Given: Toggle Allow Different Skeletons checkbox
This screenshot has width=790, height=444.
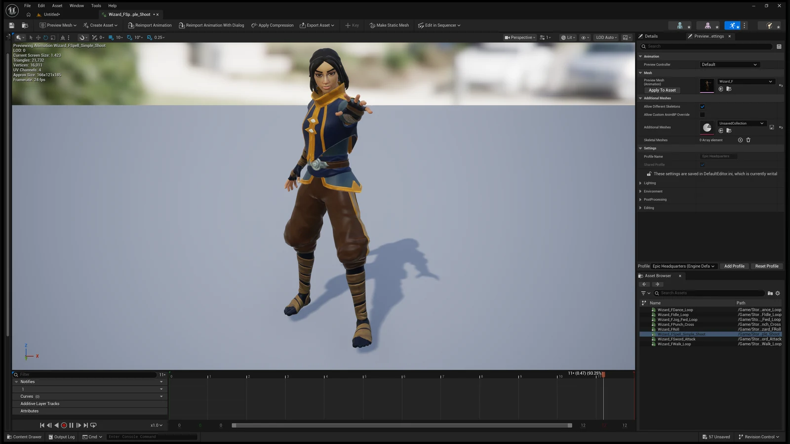Looking at the screenshot, I should click(702, 107).
